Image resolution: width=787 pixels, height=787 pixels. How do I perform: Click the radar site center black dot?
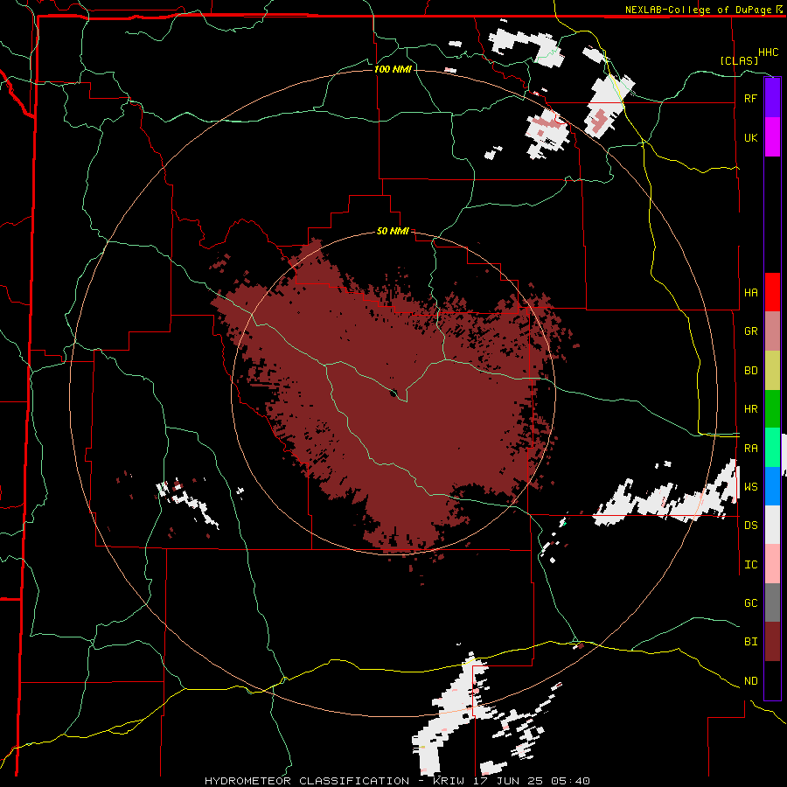pyautogui.click(x=393, y=393)
